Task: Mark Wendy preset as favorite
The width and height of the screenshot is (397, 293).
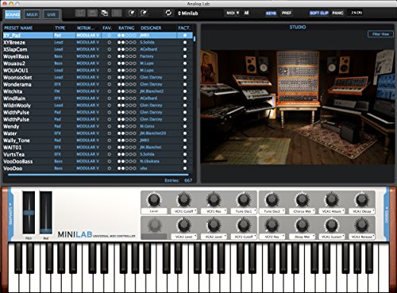Action: point(110,126)
